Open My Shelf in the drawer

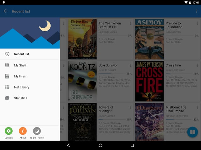20,65
